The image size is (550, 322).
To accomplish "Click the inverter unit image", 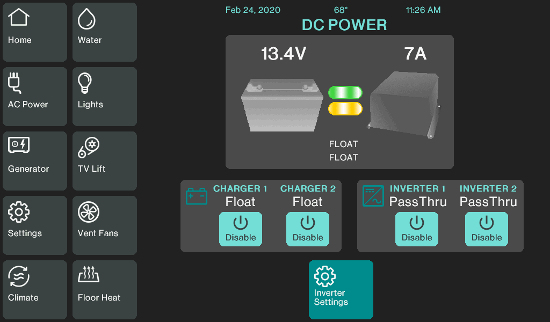I will (404, 105).
